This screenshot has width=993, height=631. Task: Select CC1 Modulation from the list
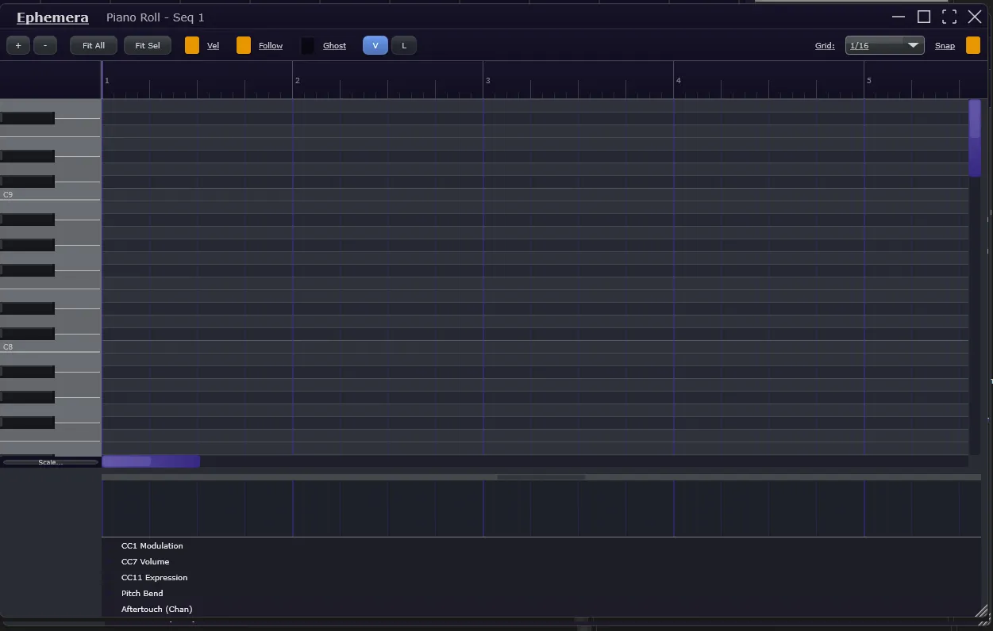point(152,546)
